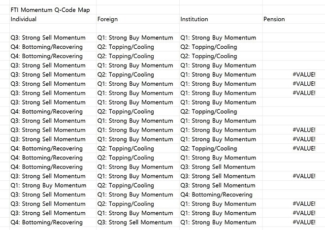Screen dimensions: 325x230
Task: Click first data cell under Institution header
Action: (218, 38)
